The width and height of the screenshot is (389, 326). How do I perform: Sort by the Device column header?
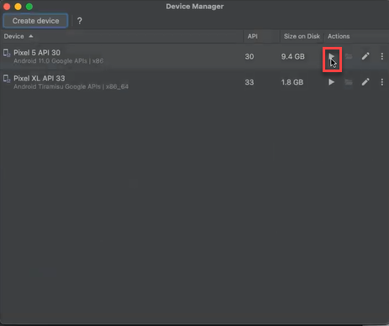[x=13, y=36]
